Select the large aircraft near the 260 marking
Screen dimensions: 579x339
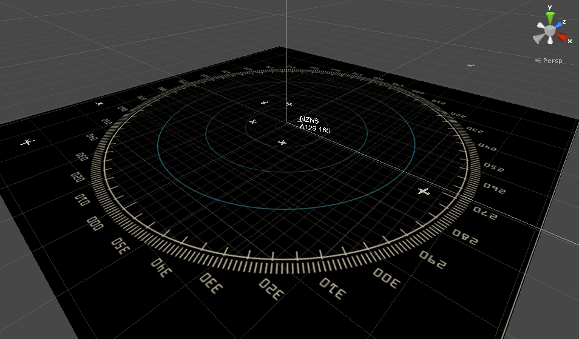tap(424, 192)
